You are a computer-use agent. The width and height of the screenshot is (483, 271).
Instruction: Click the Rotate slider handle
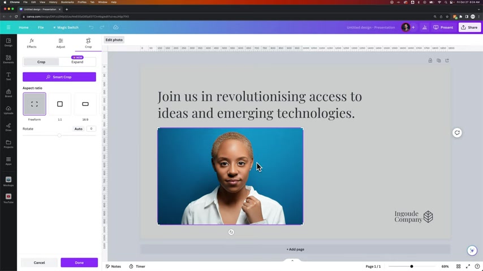pyautogui.click(x=59, y=135)
